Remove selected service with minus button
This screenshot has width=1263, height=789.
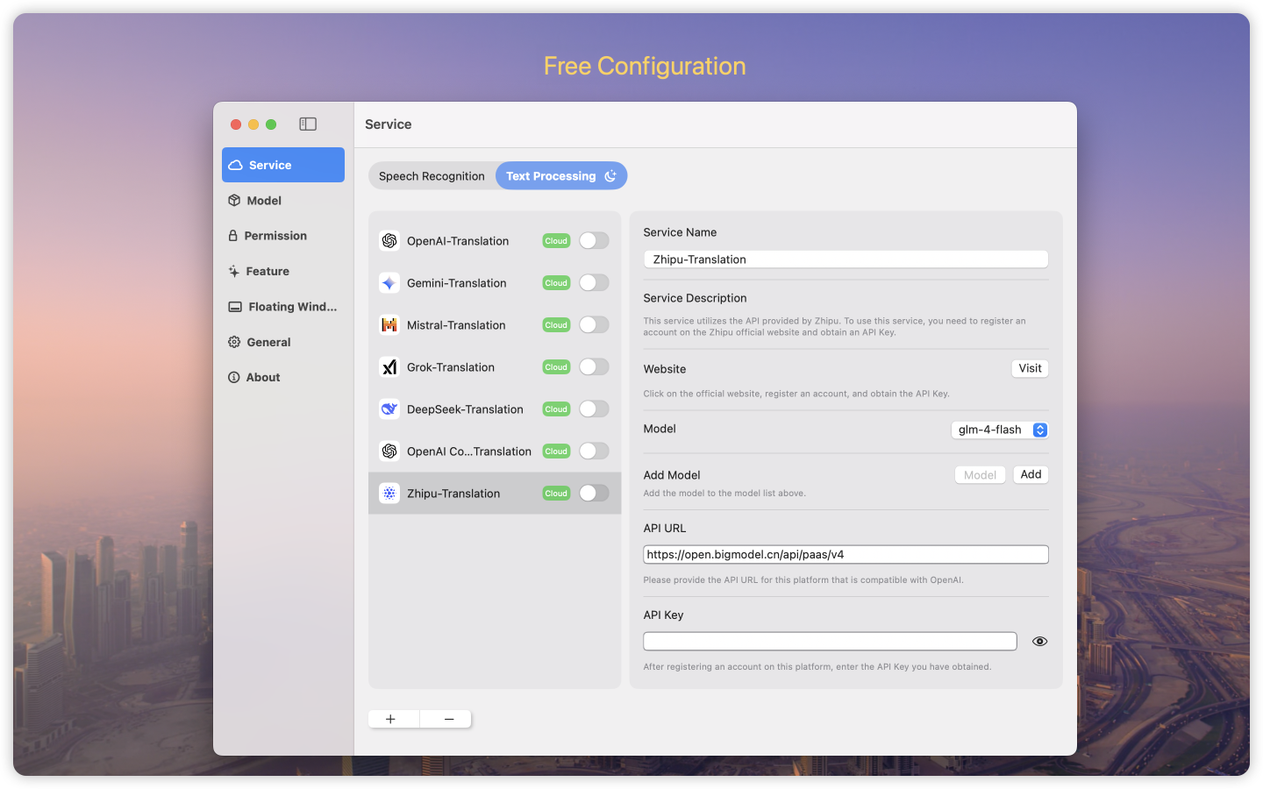click(x=449, y=719)
